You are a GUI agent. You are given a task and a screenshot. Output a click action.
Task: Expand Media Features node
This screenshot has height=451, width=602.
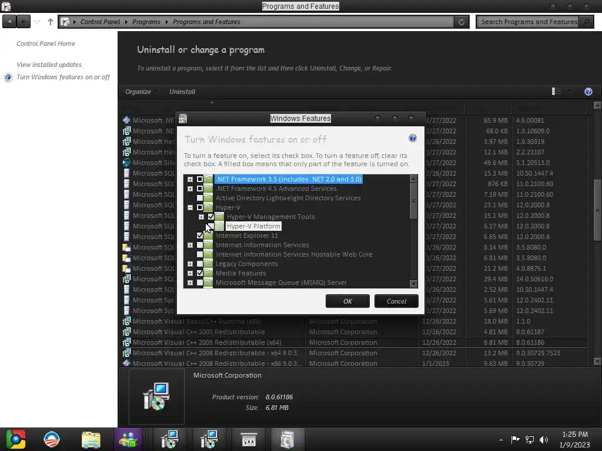pyautogui.click(x=190, y=273)
